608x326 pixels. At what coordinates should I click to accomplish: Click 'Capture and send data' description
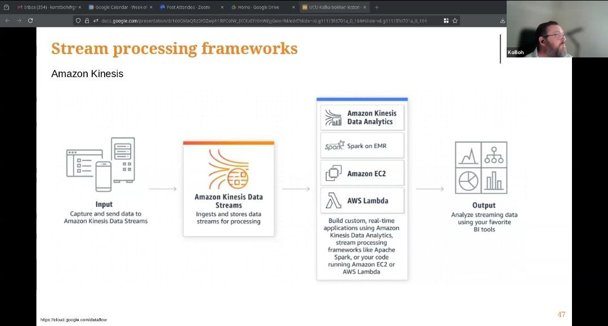pos(105,217)
